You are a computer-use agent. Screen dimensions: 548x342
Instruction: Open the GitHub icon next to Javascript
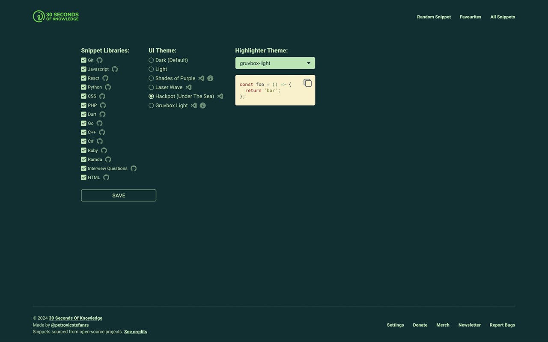(x=115, y=69)
